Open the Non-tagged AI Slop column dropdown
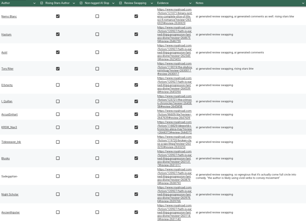Viewport: 306px width, 221px height. coord(113,3)
